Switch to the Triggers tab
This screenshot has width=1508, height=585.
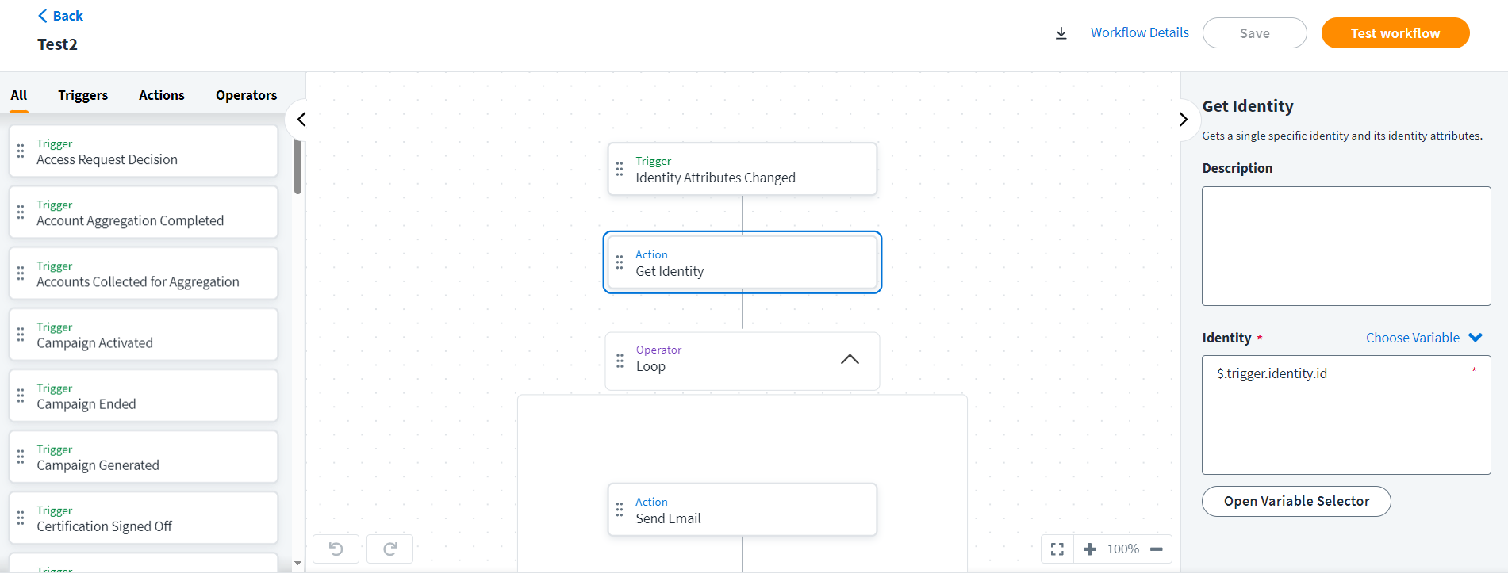pos(82,95)
